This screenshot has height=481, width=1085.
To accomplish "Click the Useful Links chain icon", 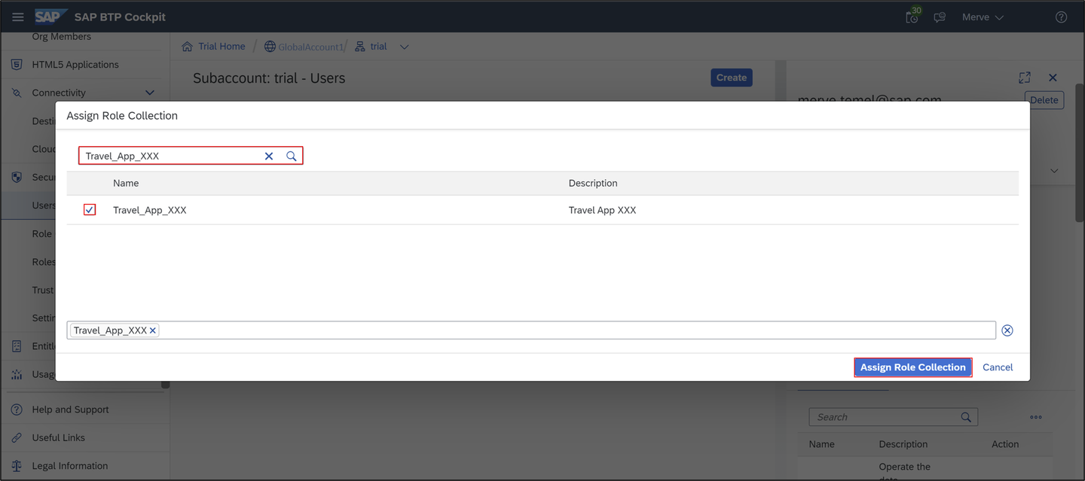I will [17, 437].
